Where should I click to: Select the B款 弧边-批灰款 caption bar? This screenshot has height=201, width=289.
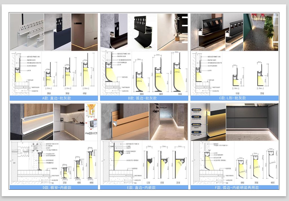pos(144,98)
